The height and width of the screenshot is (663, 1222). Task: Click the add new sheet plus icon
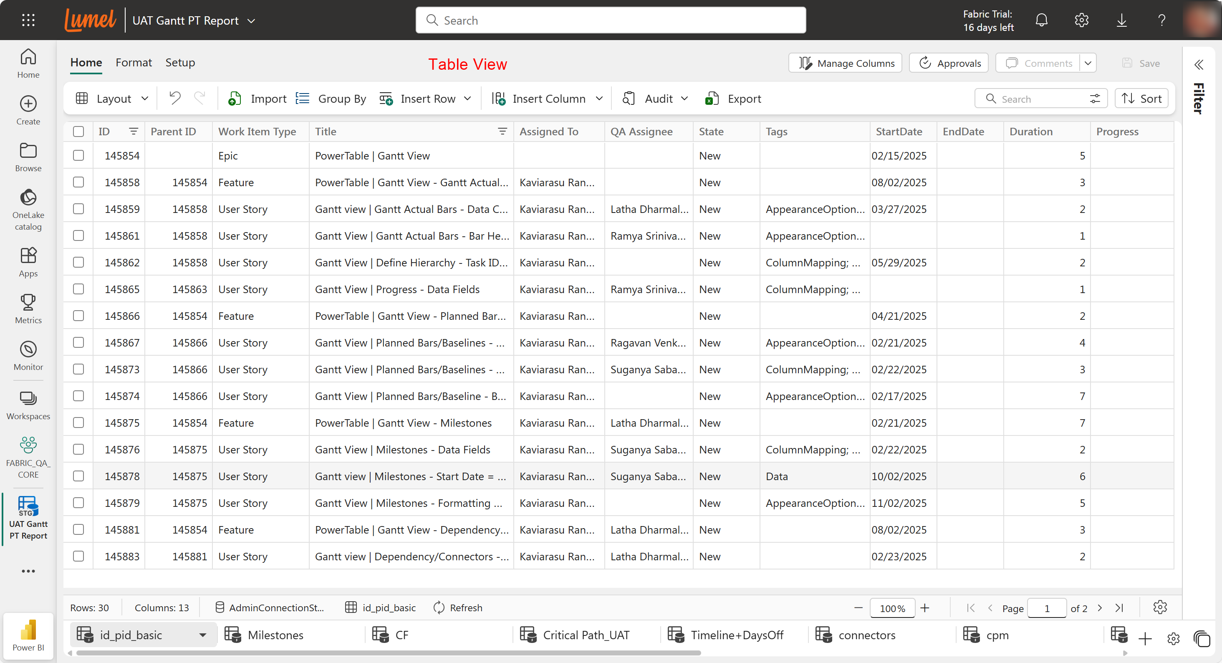coord(1145,639)
